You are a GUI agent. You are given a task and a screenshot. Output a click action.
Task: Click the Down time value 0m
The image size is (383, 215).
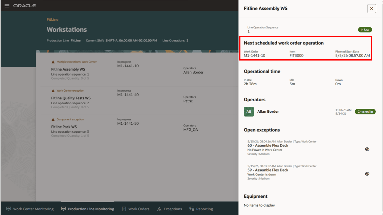338,84
